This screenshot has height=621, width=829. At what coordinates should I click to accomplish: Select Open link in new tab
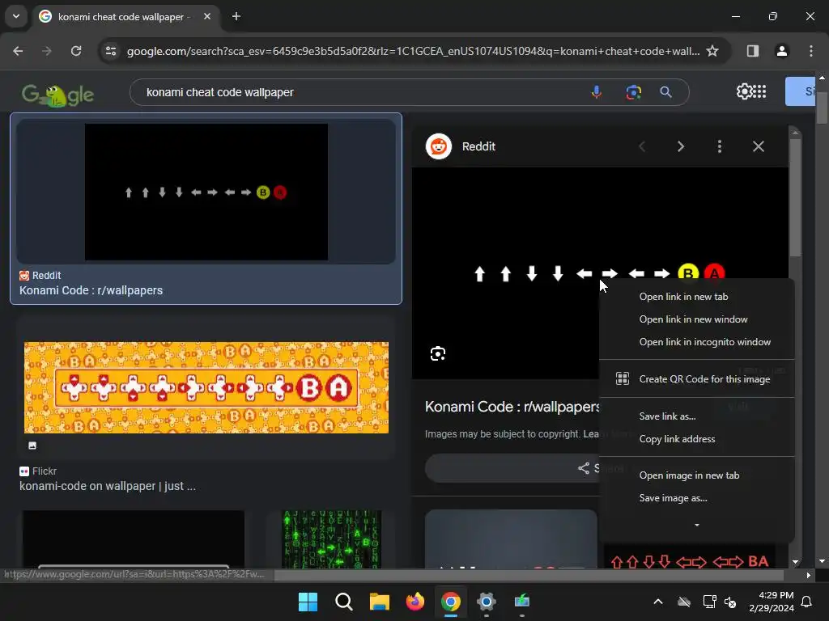click(x=697, y=297)
